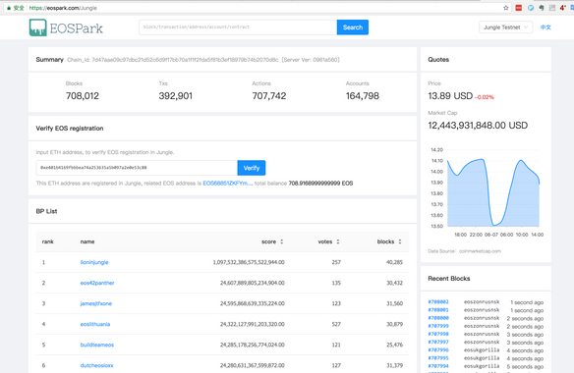Open recent block #707999
The width and height of the screenshot is (574, 373).
(438, 326)
